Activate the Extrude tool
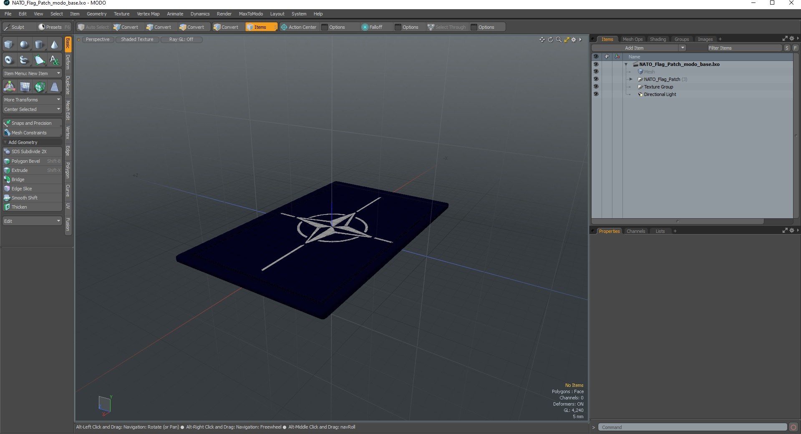The image size is (801, 434). click(32, 170)
